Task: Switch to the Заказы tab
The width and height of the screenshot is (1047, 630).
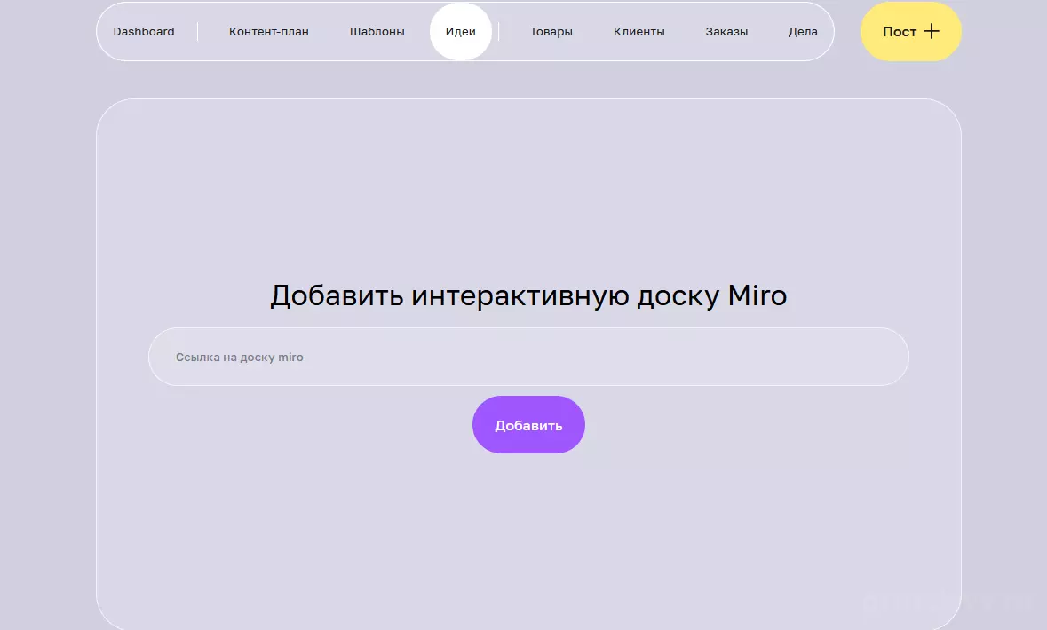Action: 726,31
